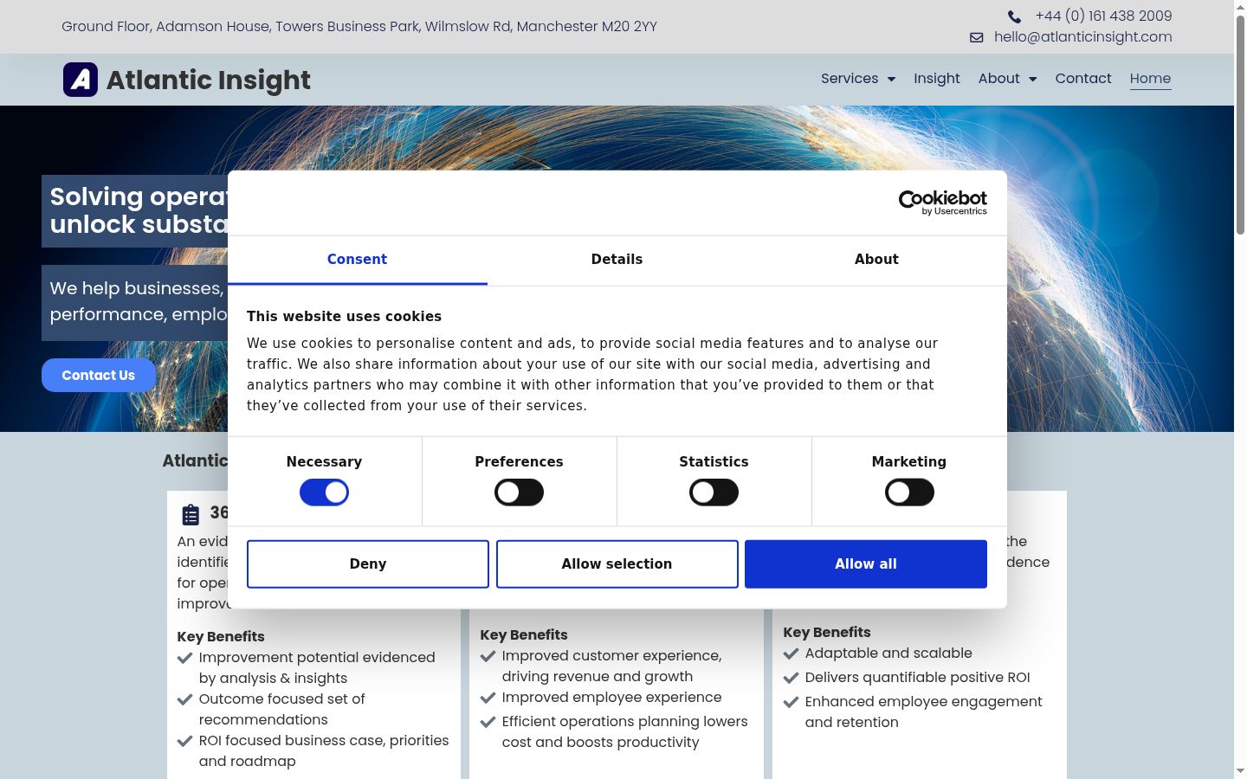Expand the Services dropdown arrow
Image resolution: width=1247 pixels, height=779 pixels.
point(891,79)
